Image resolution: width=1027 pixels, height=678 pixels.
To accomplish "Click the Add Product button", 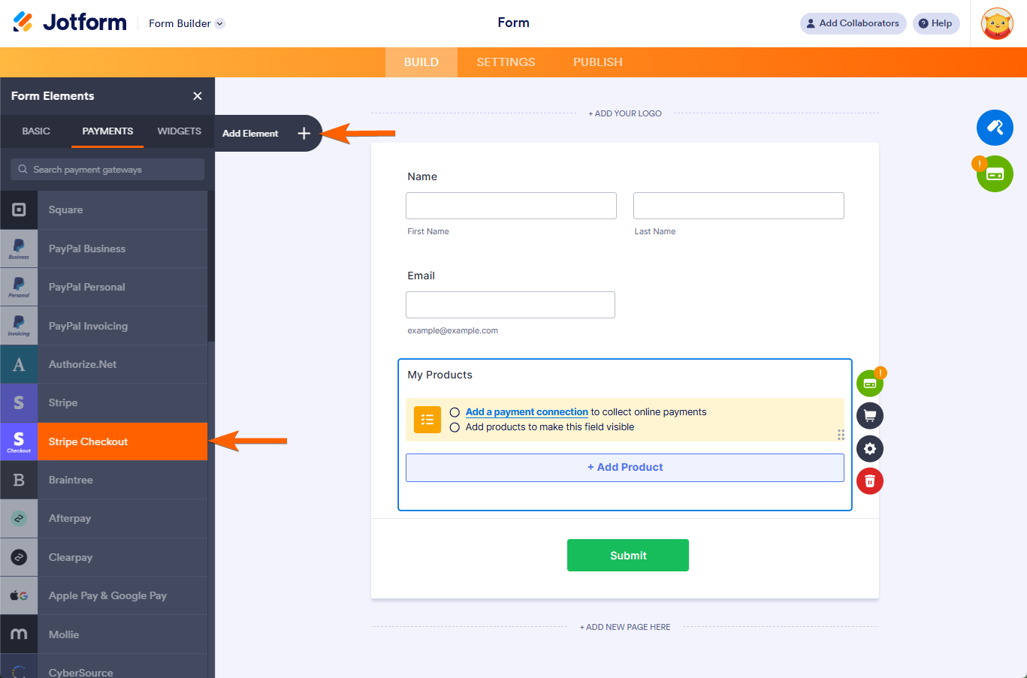I will point(624,467).
